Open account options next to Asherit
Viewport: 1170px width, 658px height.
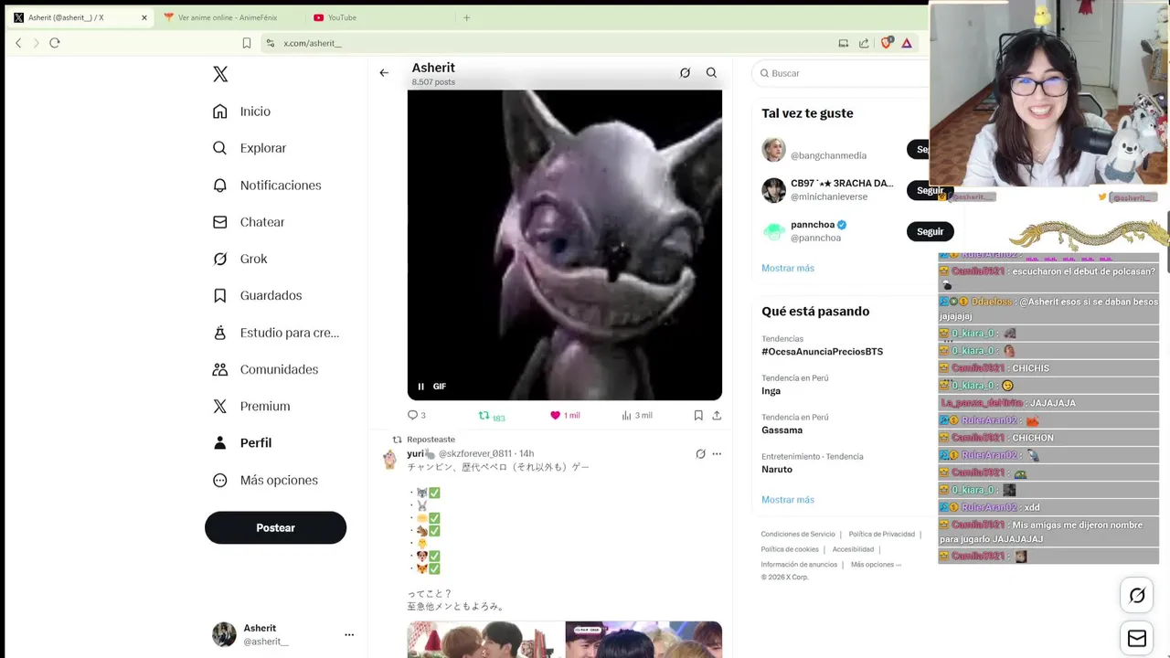pyautogui.click(x=349, y=634)
